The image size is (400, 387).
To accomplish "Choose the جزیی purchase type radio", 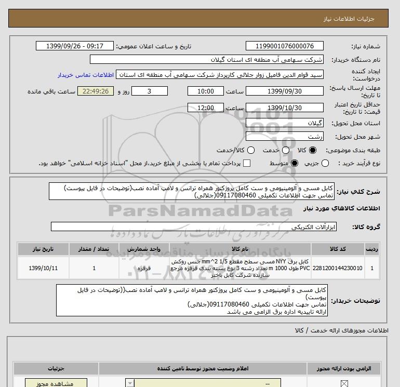I will 325,163.
